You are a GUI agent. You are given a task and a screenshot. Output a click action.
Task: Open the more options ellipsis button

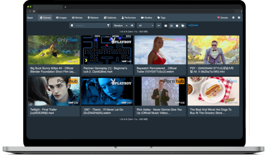click(x=159, y=25)
